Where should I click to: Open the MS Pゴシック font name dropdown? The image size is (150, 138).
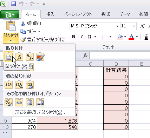click(117, 26)
